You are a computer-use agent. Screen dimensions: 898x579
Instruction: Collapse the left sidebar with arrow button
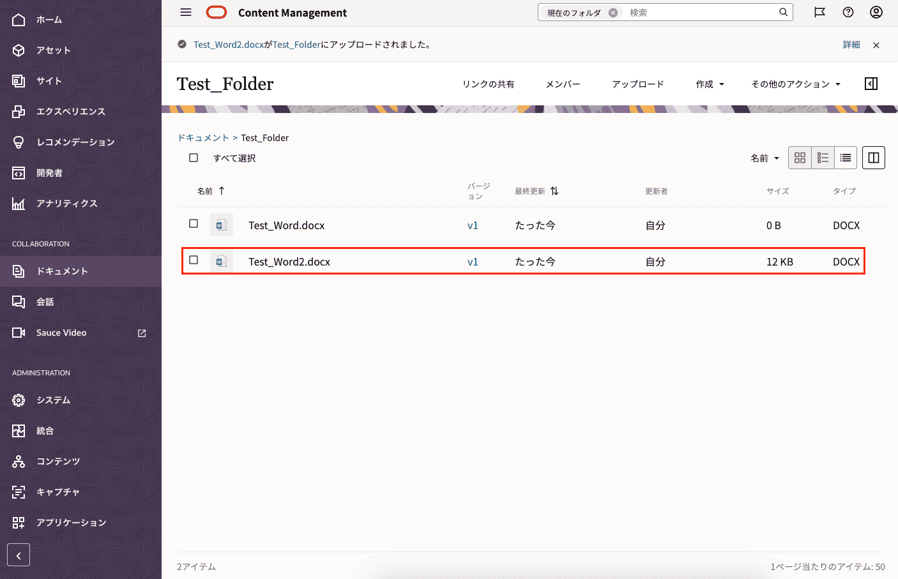[19, 555]
